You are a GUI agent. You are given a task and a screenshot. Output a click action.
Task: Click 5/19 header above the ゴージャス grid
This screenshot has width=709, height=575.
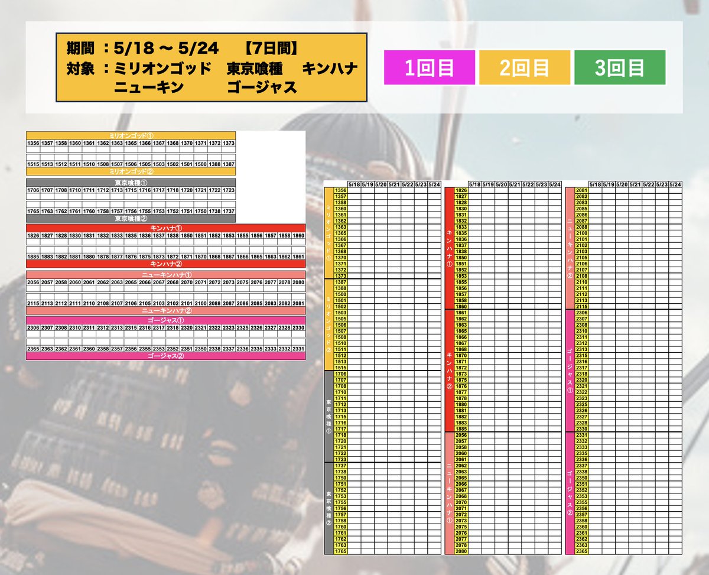[610, 184]
